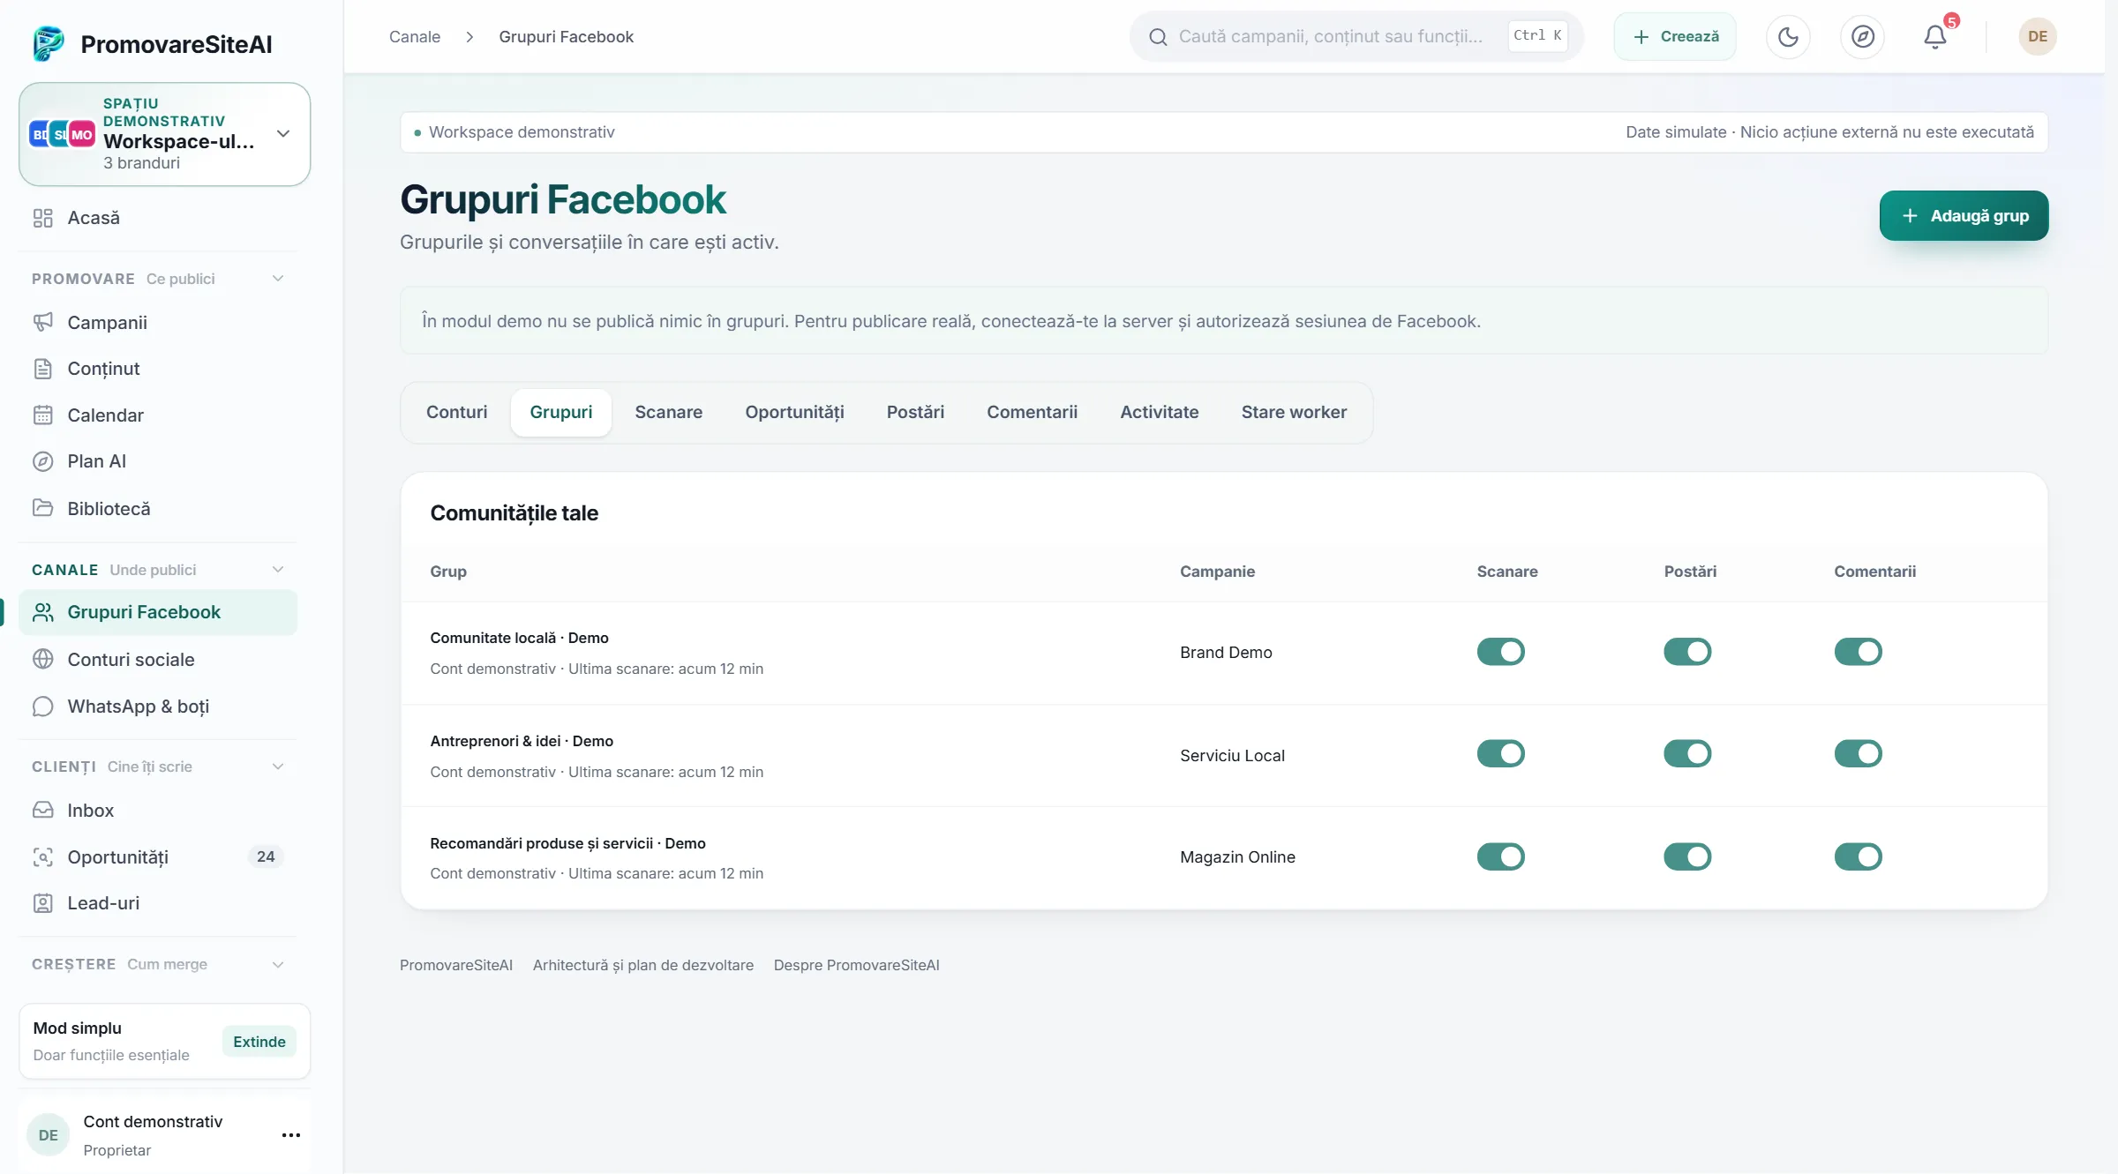Open Conturi sociale globe item
The height and width of the screenshot is (1174, 2118).
click(x=158, y=660)
